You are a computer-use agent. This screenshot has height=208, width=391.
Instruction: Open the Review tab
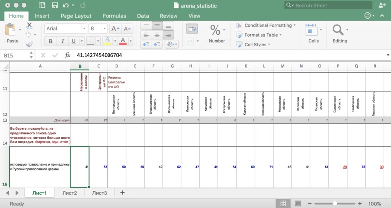coord(169,16)
